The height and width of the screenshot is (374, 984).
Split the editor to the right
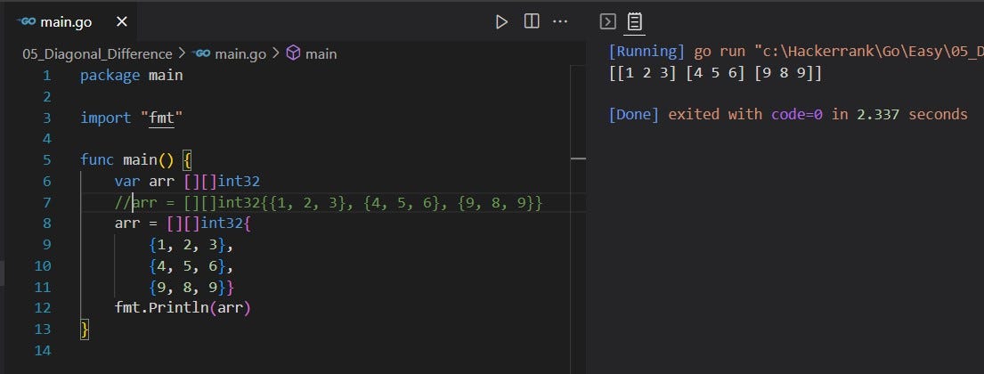click(x=532, y=21)
